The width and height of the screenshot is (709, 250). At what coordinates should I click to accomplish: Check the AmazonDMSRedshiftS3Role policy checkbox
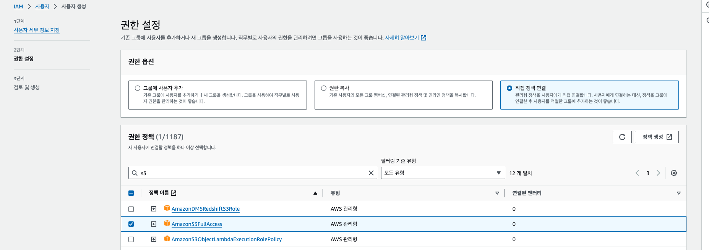pyautogui.click(x=131, y=209)
